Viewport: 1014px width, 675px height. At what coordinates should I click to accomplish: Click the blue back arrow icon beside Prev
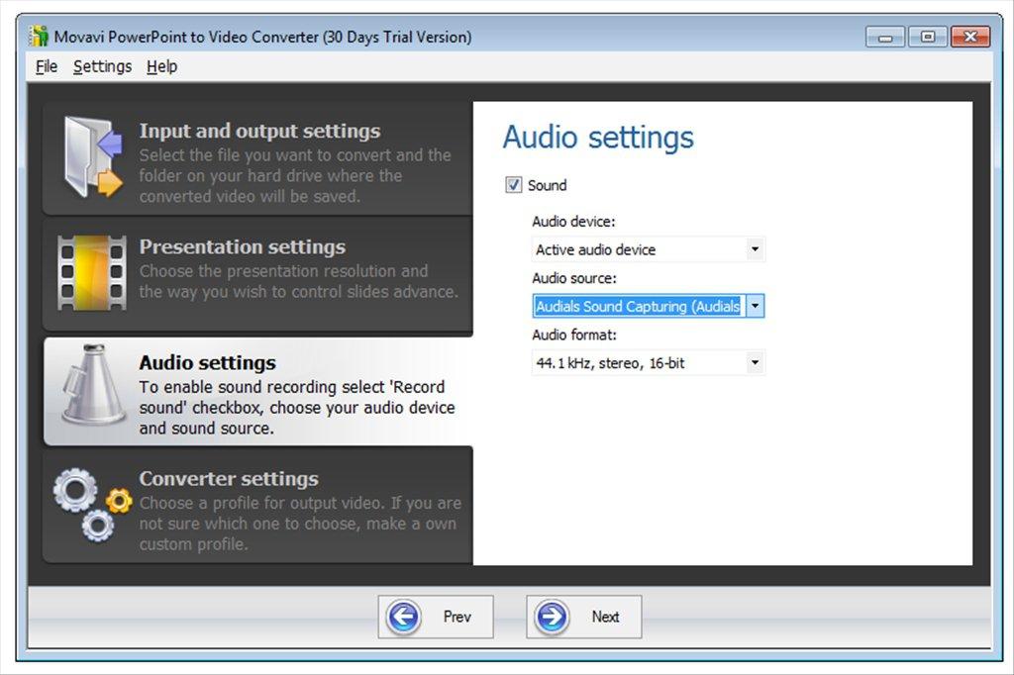(402, 616)
